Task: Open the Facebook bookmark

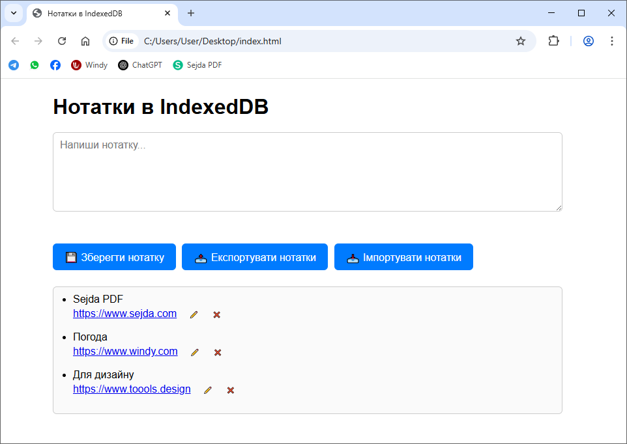Action: pos(55,65)
